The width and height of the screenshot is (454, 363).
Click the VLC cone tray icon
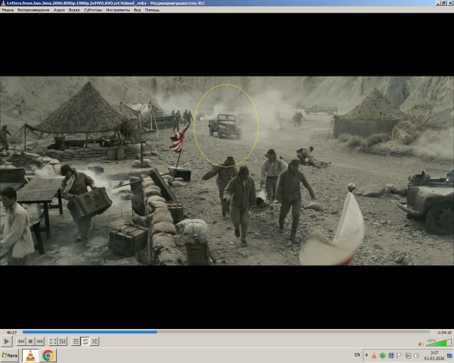click(374, 355)
